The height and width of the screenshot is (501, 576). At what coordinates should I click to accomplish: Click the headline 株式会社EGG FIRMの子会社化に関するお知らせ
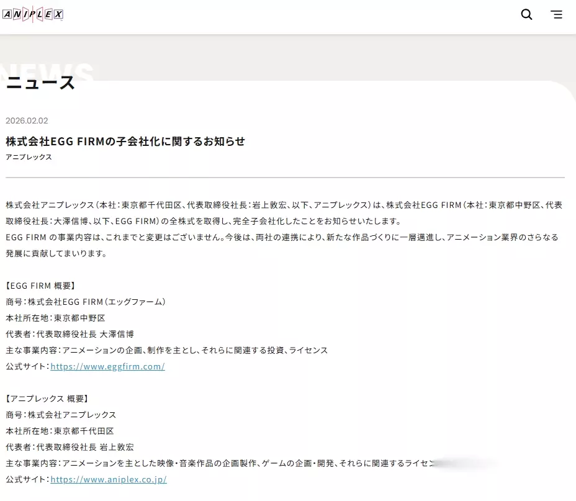[125, 141]
